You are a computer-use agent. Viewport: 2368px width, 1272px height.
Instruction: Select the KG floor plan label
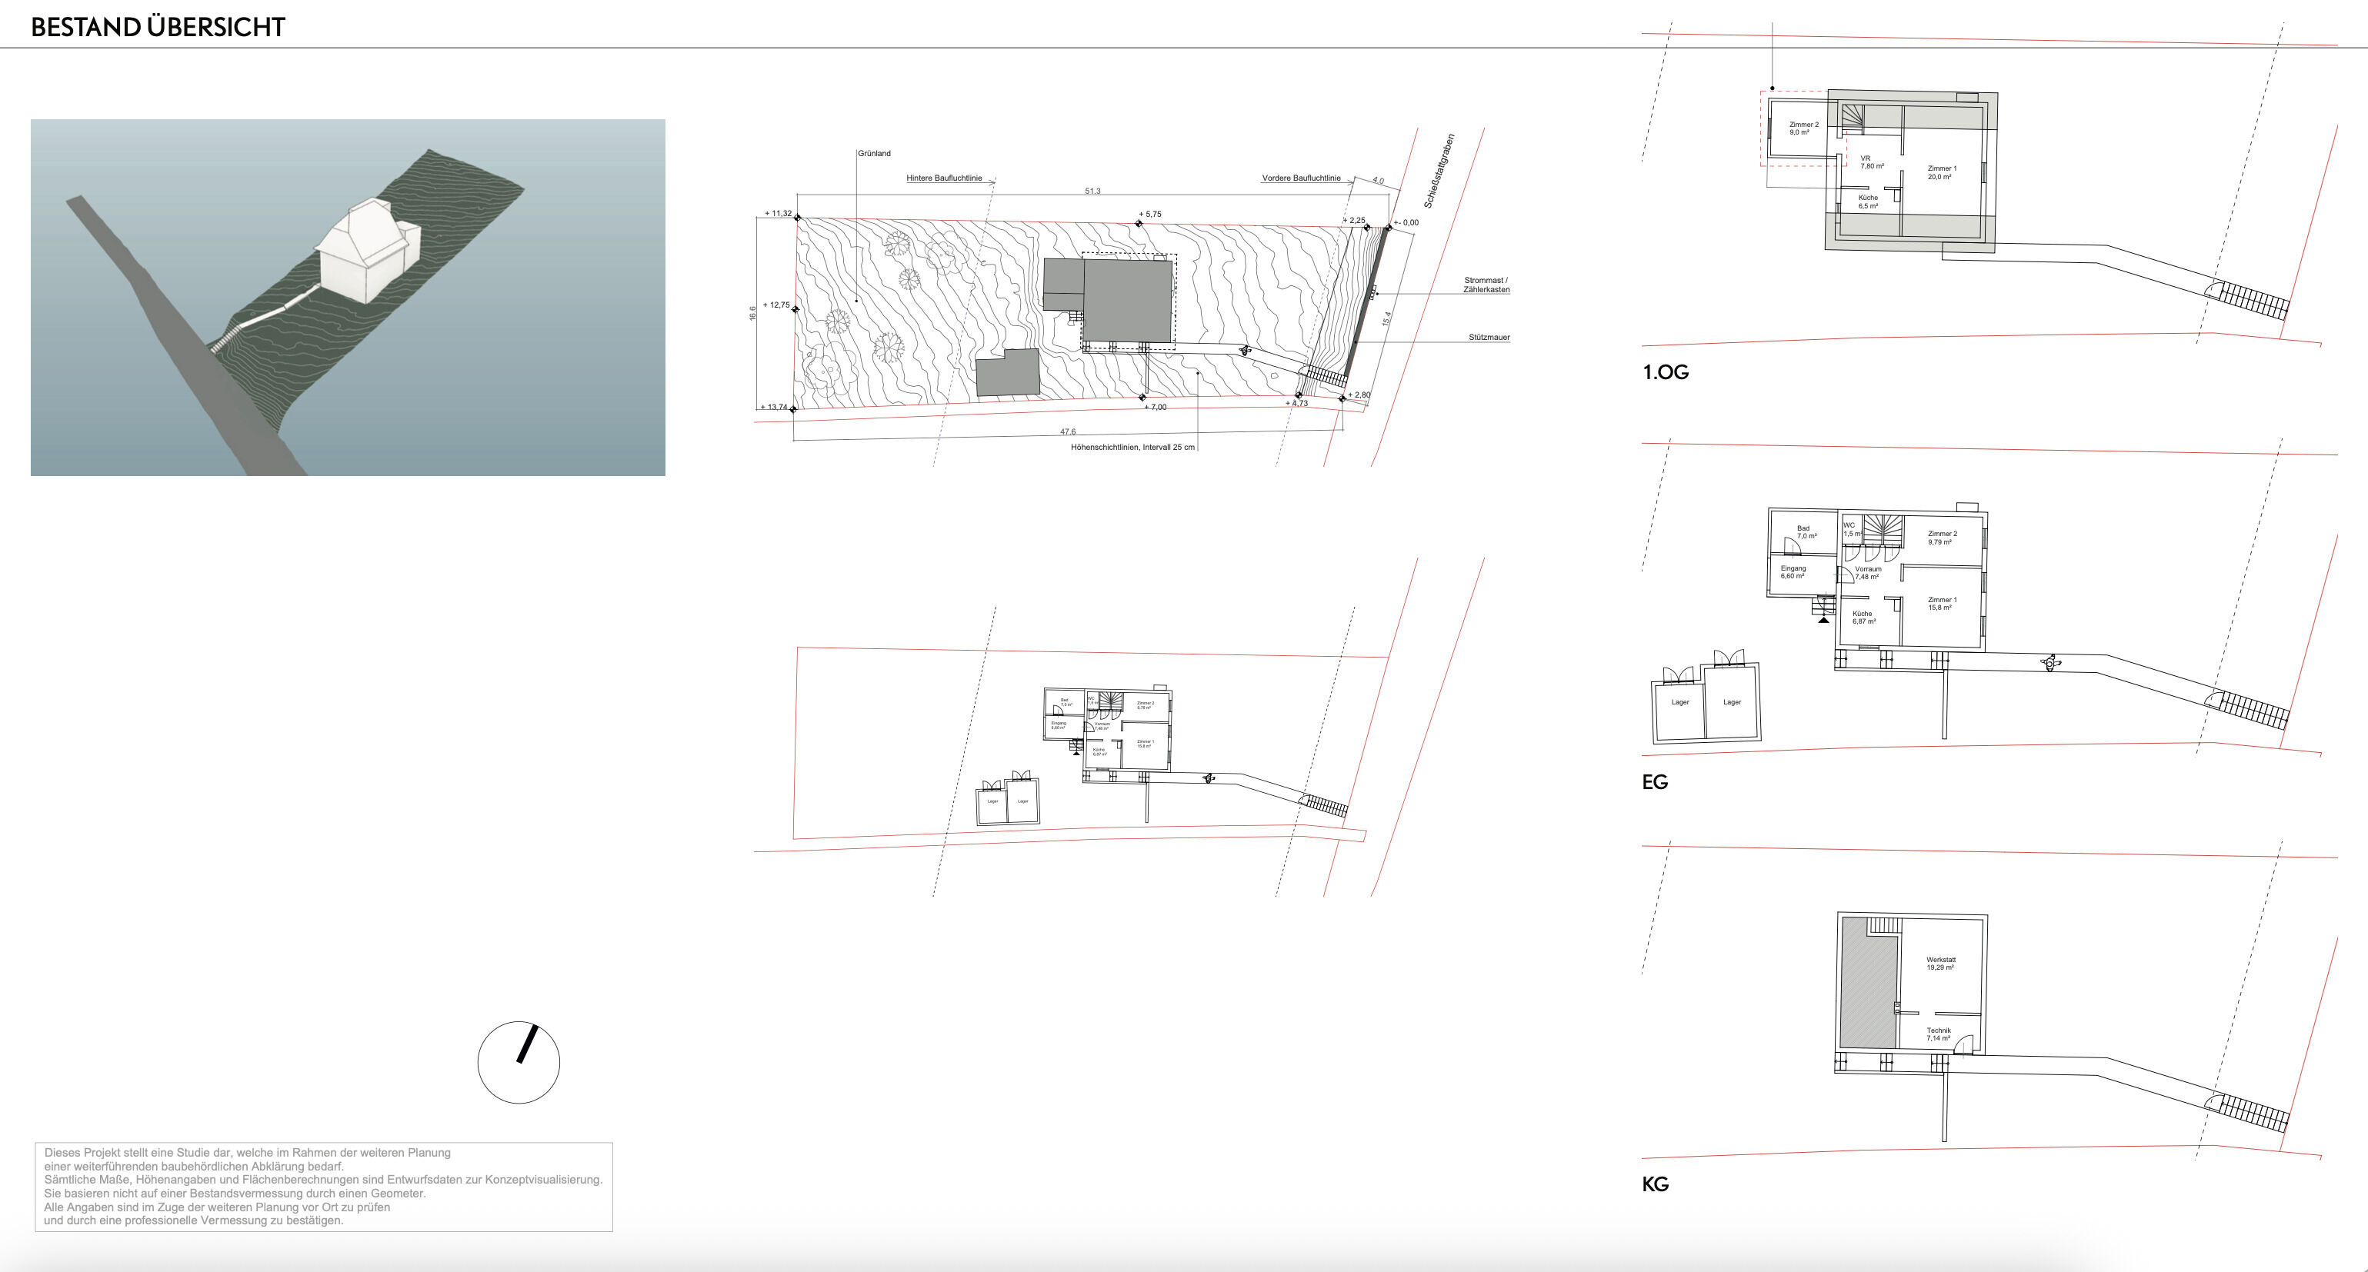tap(1655, 1184)
